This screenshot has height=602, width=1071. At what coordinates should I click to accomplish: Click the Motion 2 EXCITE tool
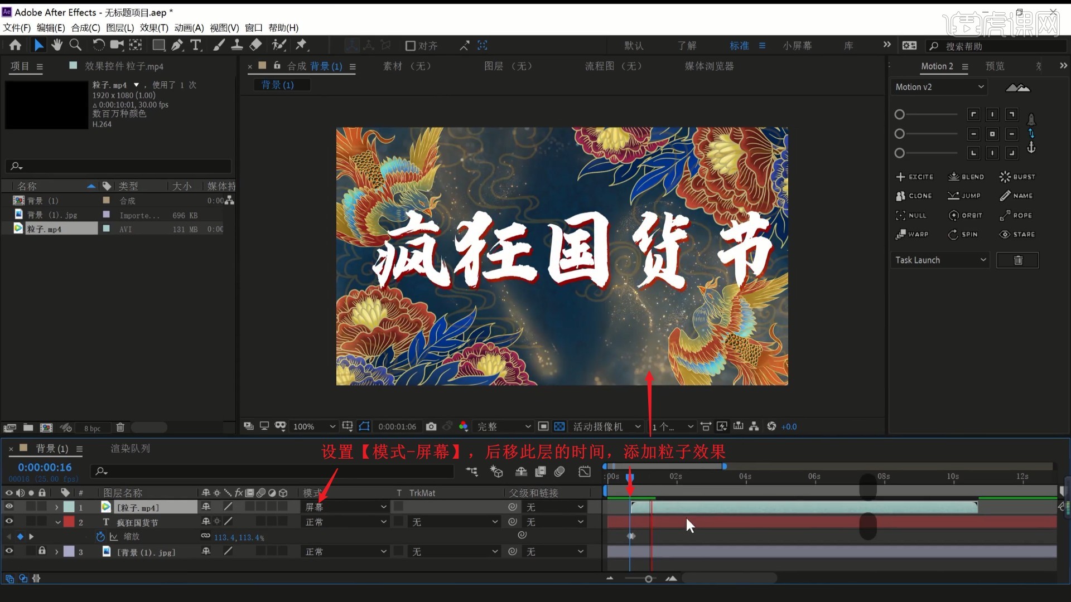(x=914, y=177)
